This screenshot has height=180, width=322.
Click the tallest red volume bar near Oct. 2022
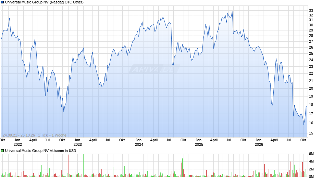click(x=68, y=166)
